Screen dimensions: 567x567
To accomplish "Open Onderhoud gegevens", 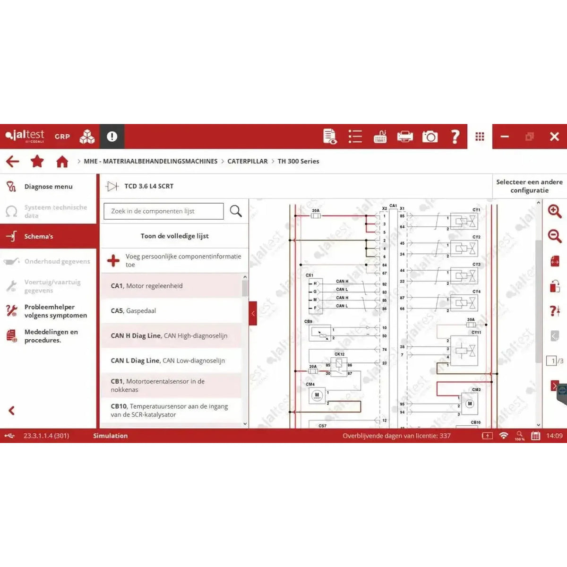I will pos(49,261).
